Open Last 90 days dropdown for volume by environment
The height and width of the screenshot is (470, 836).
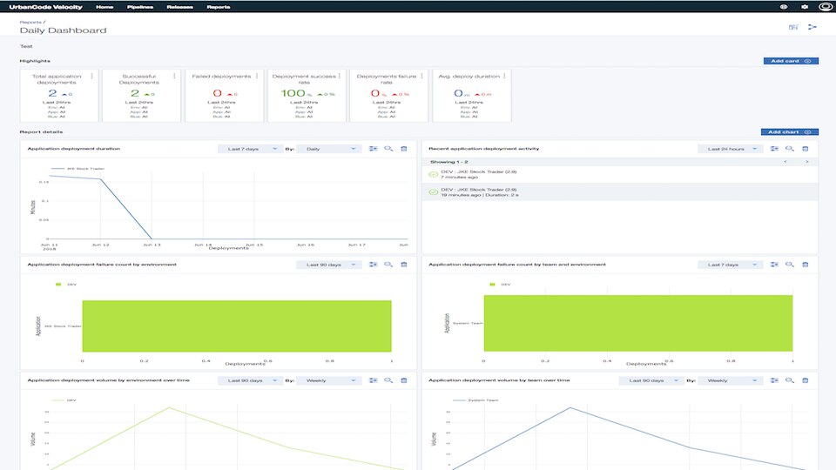[250, 380]
